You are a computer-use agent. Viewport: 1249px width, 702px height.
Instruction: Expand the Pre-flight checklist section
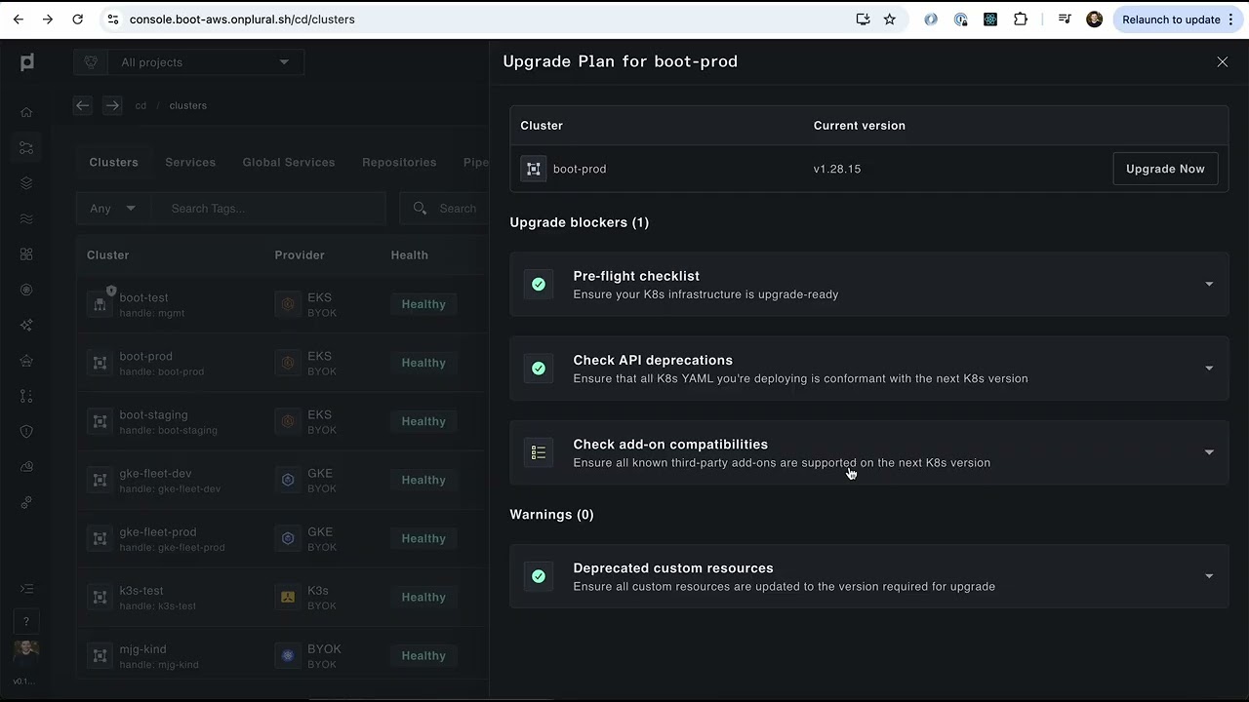(1208, 285)
